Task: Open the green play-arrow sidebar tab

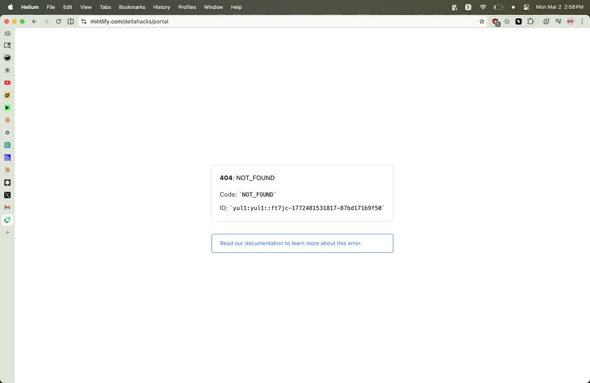Action: click(x=7, y=108)
